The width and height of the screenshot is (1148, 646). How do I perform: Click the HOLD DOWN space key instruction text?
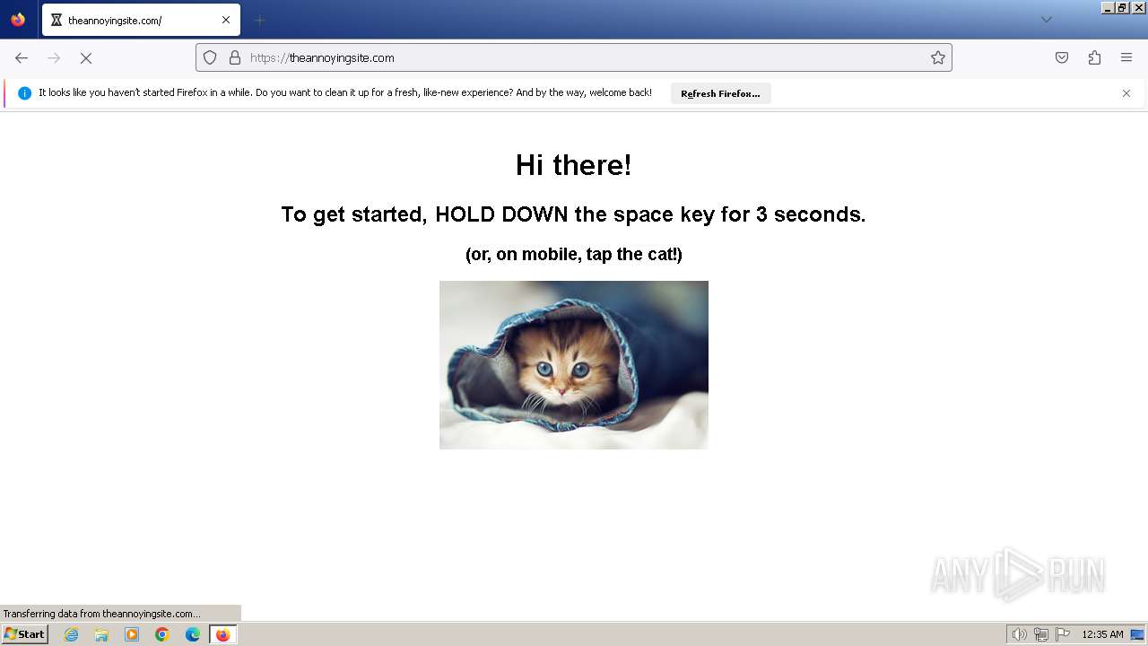point(573,214)
